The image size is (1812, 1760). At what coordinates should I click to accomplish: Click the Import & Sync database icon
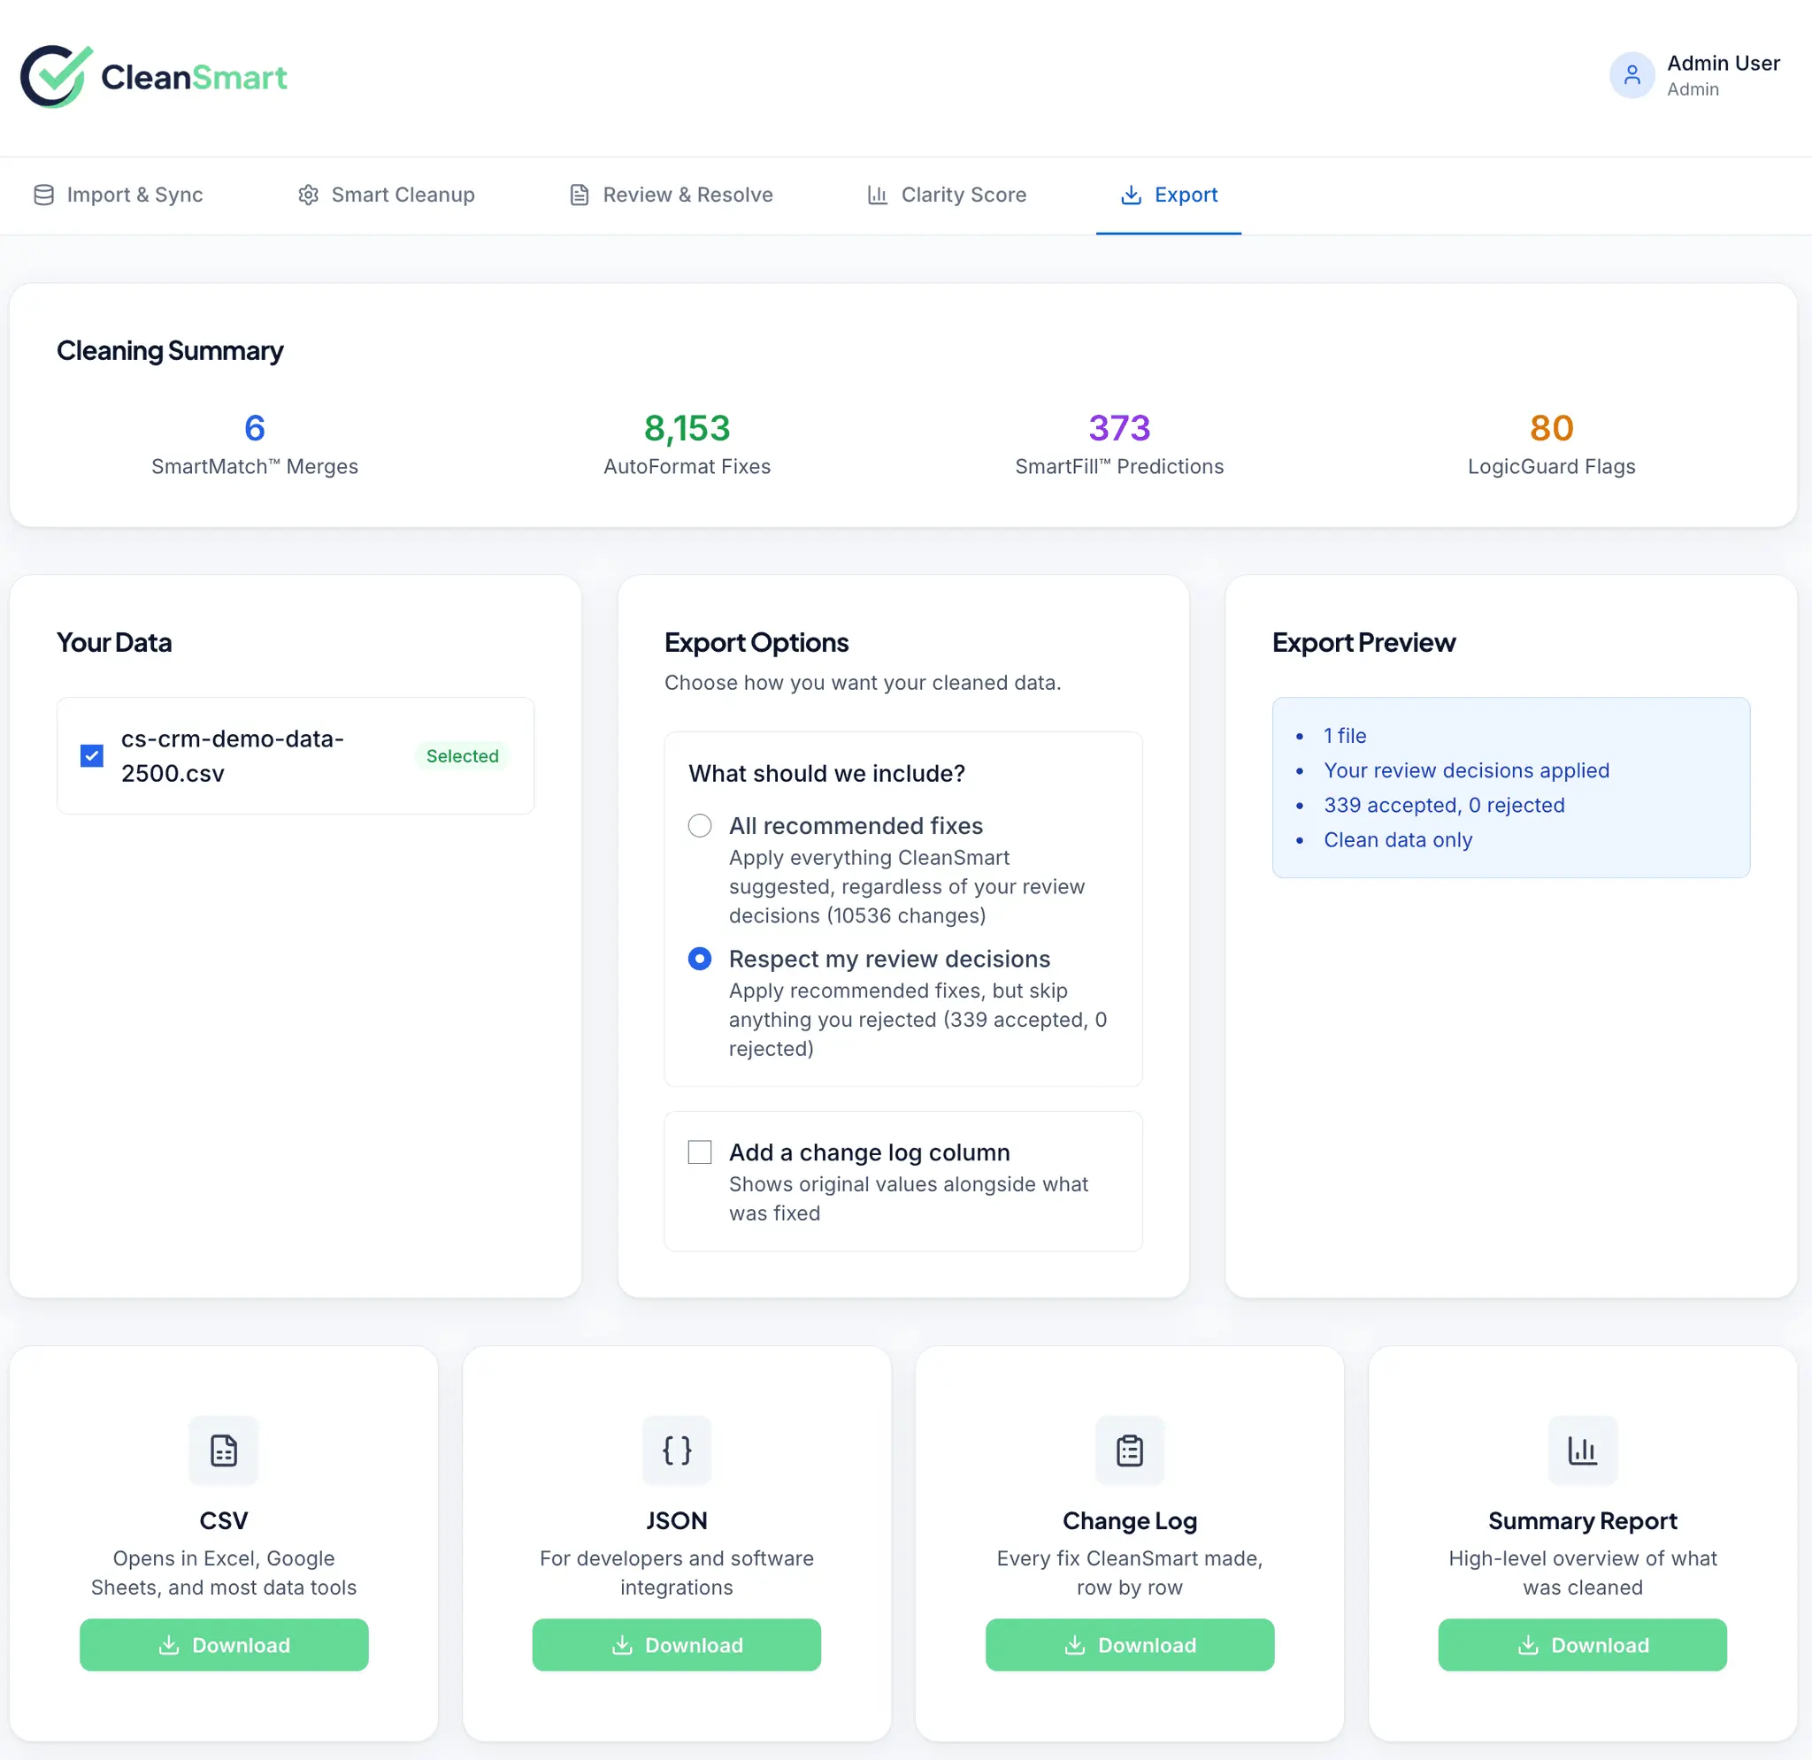pyautogui.click(x=43, y=195)
